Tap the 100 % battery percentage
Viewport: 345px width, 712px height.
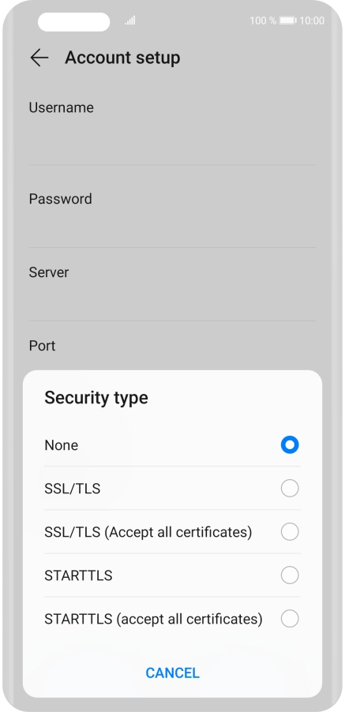click(x=263, y=21)
